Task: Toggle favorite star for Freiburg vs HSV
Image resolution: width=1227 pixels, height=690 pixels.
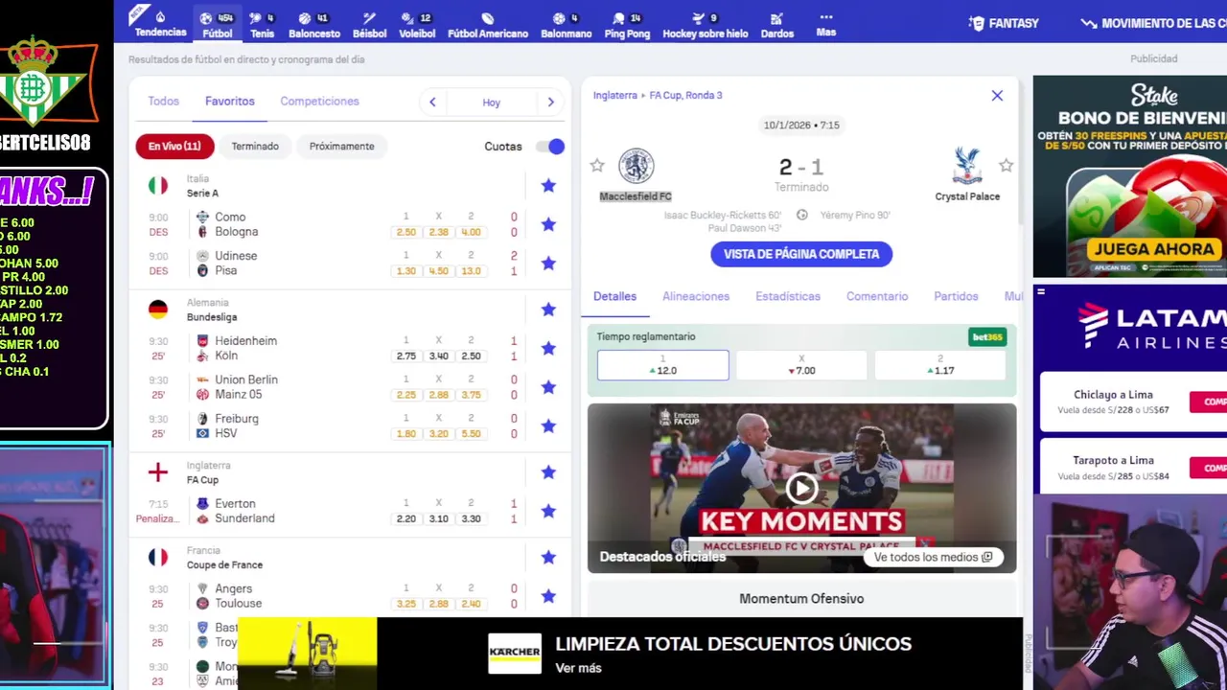Action: tap(548, 425)
